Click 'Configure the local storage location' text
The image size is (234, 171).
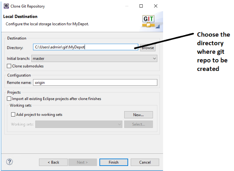click(x=47, y=24)
